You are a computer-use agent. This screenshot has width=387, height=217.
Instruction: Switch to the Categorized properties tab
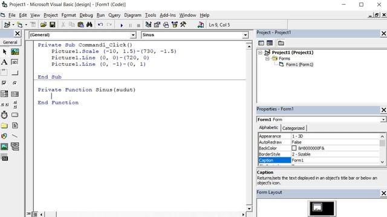(293, 128)
